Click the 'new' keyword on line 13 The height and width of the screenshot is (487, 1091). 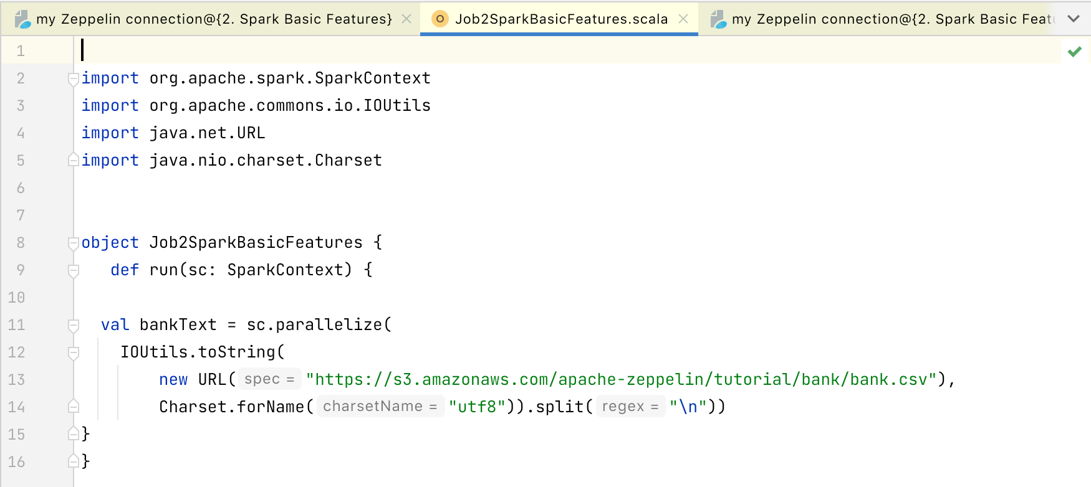pyautogui.click(x=173, y=379)
